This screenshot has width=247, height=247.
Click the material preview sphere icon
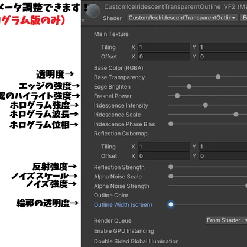[x=93, y=11]
